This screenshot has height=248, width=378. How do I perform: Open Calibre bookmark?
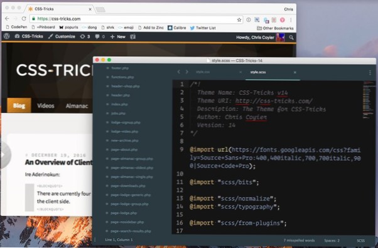click(176, 28)
